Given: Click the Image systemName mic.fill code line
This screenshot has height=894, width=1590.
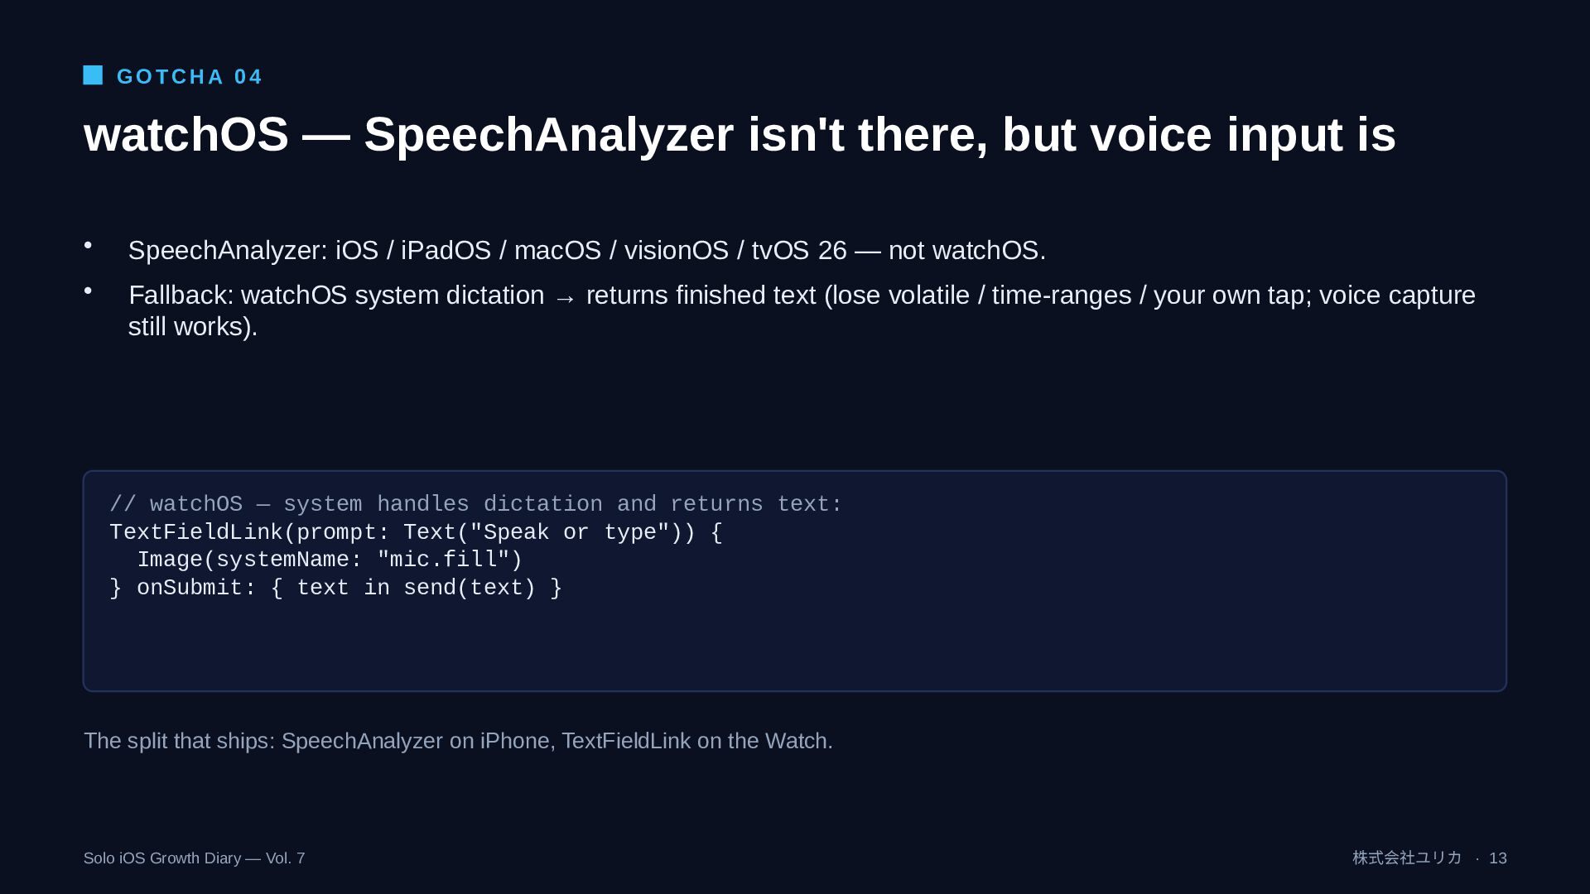Looking at the screenshot, I should pyautogui.click(x=330, y=560).
